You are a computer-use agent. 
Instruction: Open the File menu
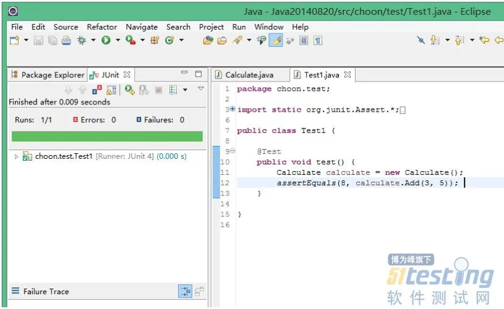(x=17, y=27)
